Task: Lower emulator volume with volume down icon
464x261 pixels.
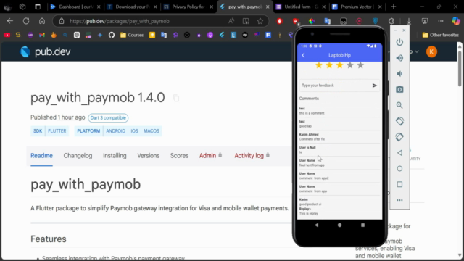Action: point(399,74)
